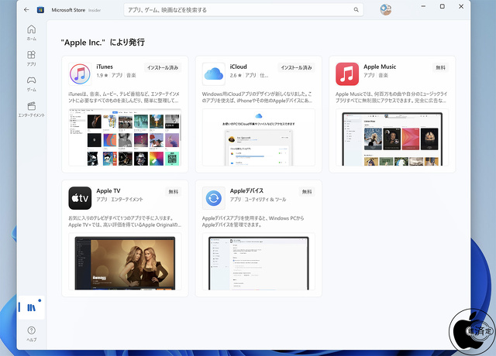Open the Entertainment (エンターテイメント) sidebar section
This screenshot has width=496, height=356.
tap(31, 109)
